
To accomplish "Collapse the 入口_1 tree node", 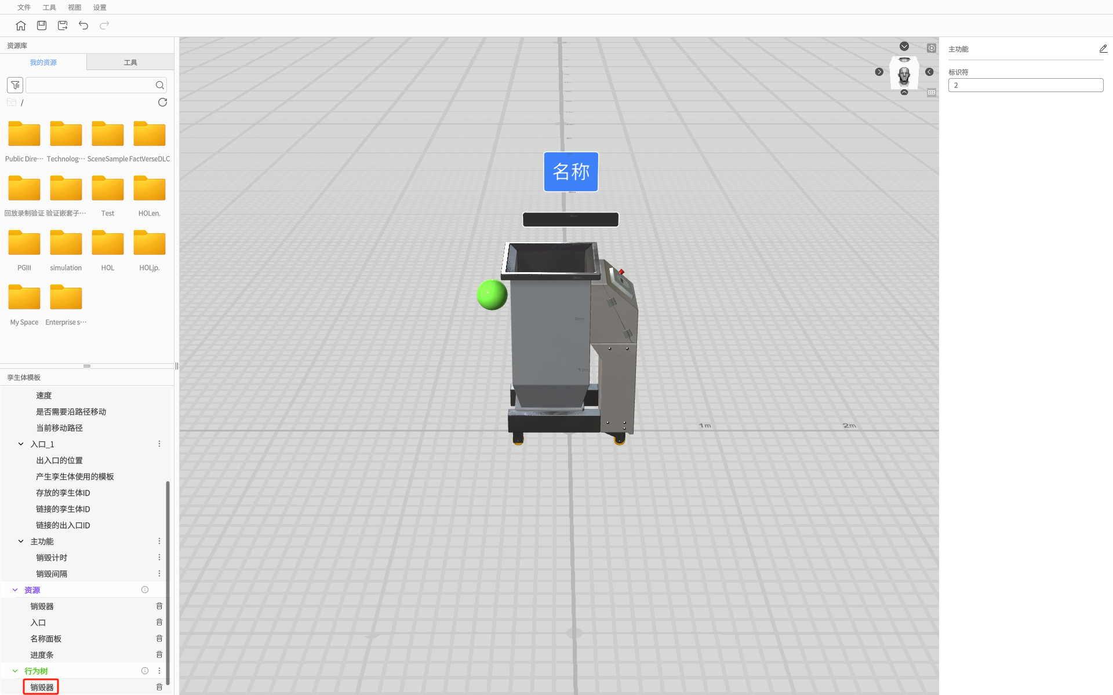I will [x=21, y=444].
